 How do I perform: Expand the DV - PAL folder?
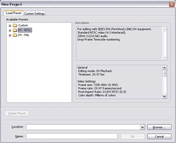(x=10, y=35)
